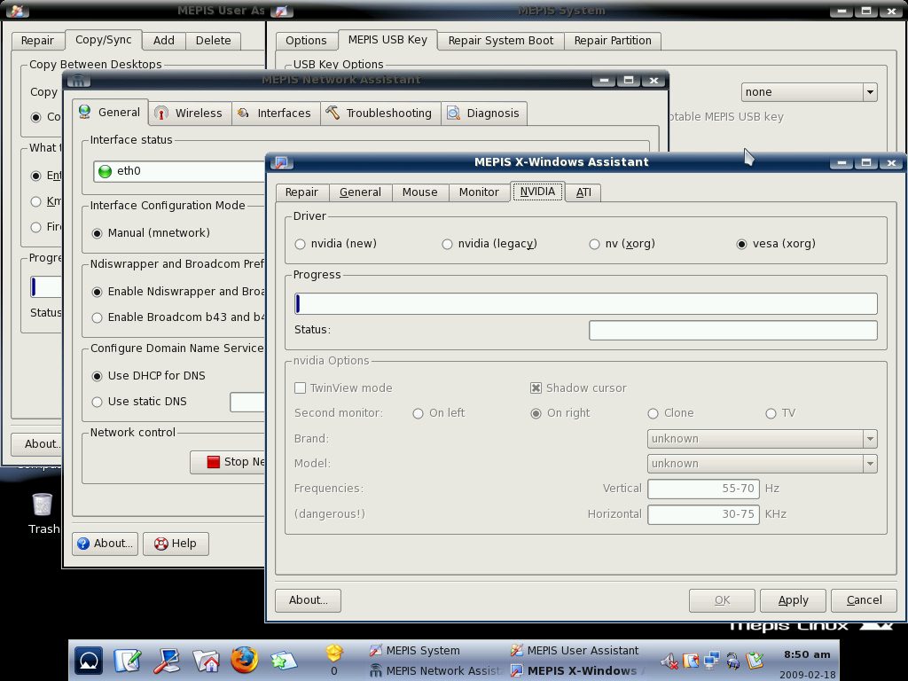This screenshot has width=908, height=681.
Task: Click MEPIS User Assistant title bar icon
Action: tap(18, 11)
